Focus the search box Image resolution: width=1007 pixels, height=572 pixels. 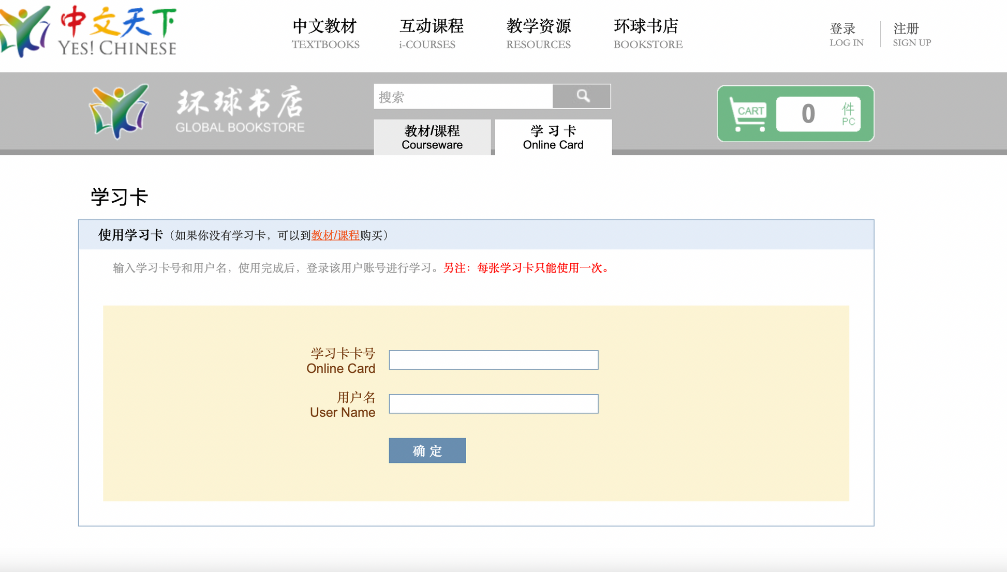point(463,97)
